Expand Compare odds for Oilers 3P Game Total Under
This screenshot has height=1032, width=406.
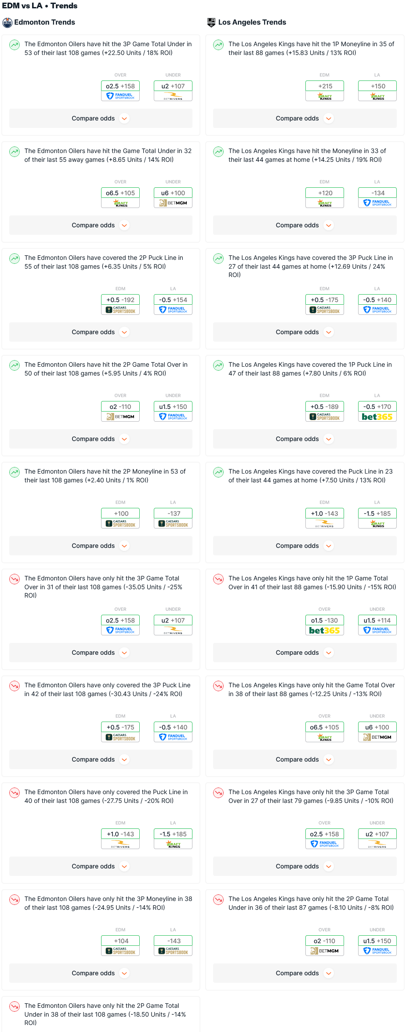[101, 119]
